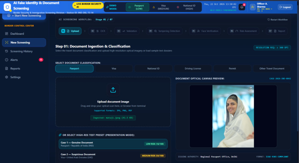Click the officer profile avatar icon
Screen dimensions: 299x163
[253, 7]
